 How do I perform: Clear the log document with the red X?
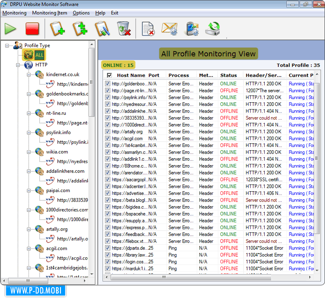[148, 29]
